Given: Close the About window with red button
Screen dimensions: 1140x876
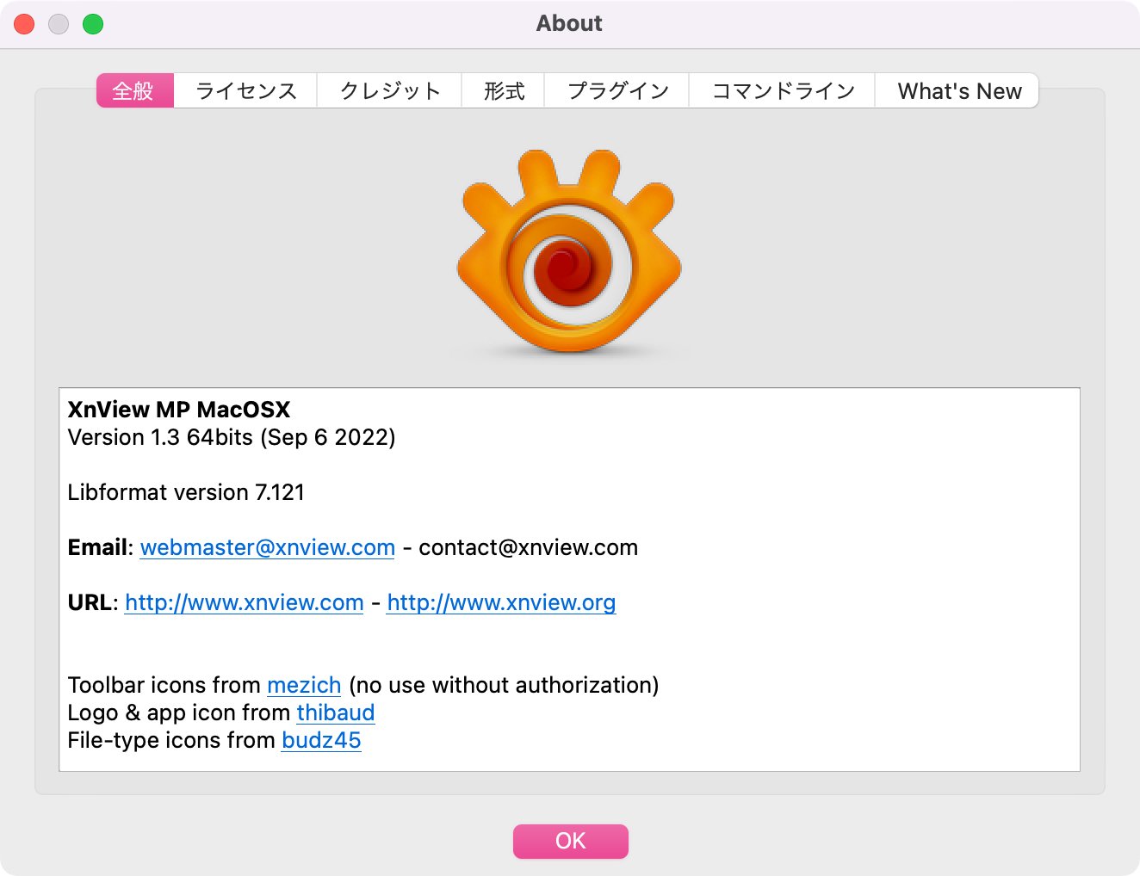Looking at the screenshot, I should point(24,24).
